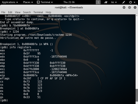Click the esp value 0xbffff330

click(x=31, y=63)
